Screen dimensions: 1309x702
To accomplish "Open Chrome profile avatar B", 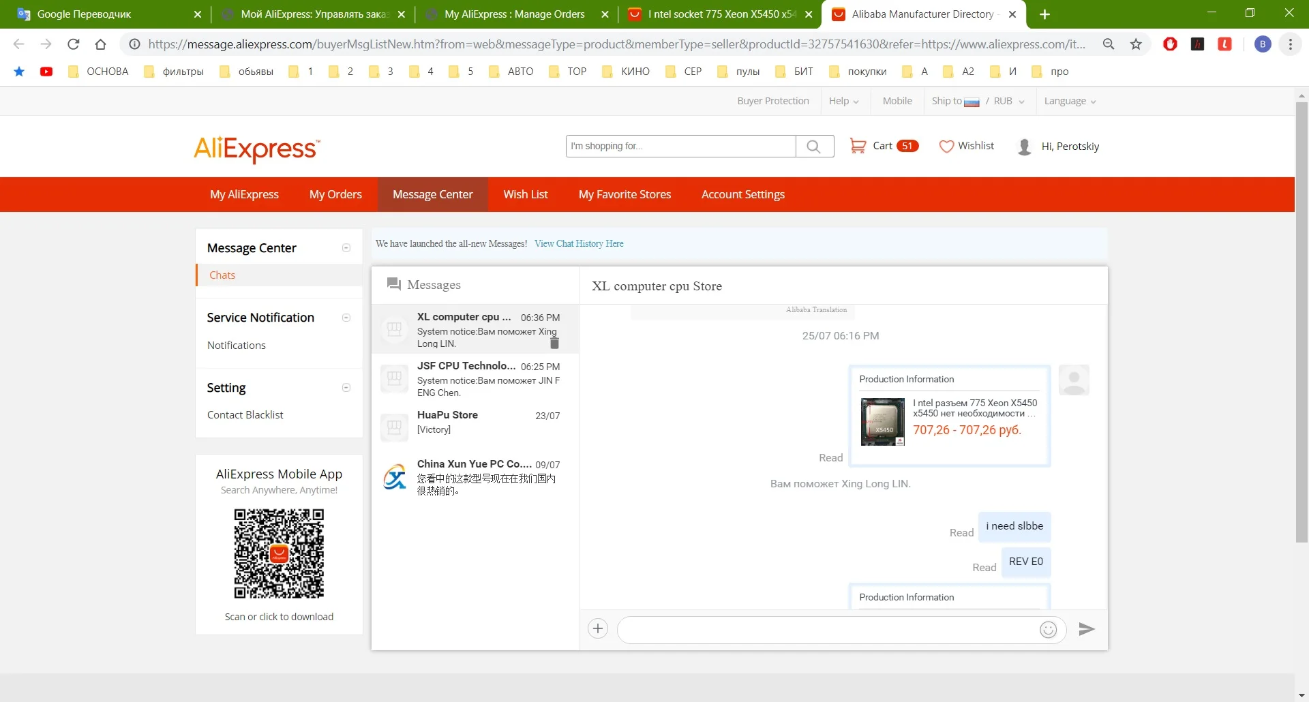I will 1263,44.
